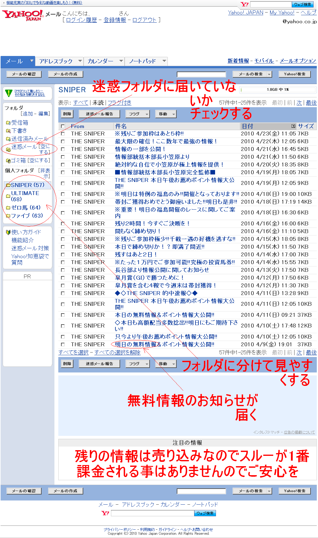Check the mail 只今より午後お薦めポイント情報大公開!!
This screenshot has height=538, width=318.
pos(63,337)
